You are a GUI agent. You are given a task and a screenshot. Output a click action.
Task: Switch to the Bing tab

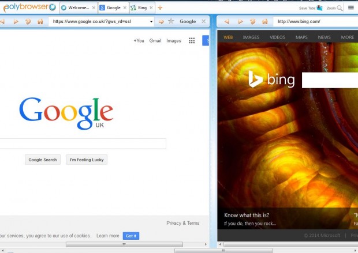point(142,7)
